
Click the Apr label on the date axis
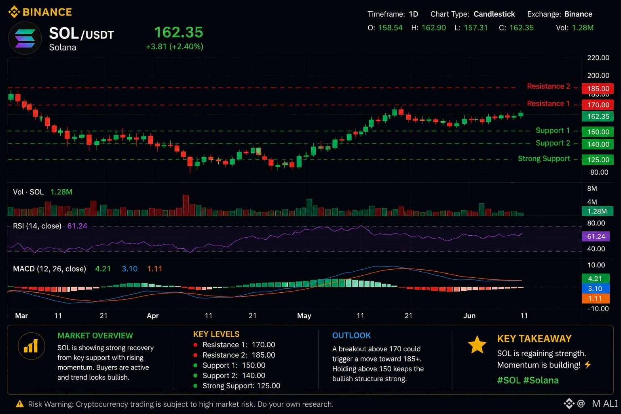click(153, 316)
